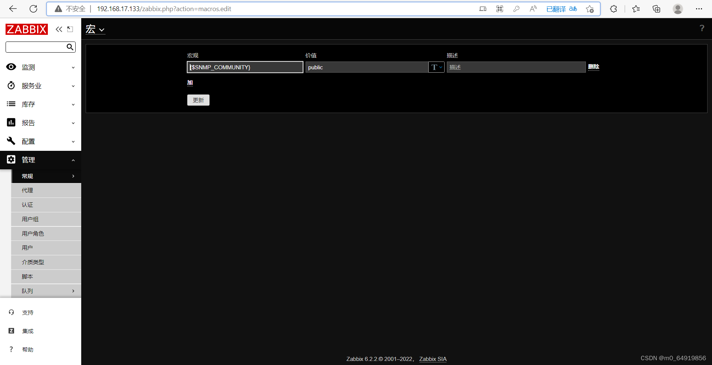Screen dimensions: 712x365
Task: Open the 集成 integrations Z icon
Action: coord(11,331)
